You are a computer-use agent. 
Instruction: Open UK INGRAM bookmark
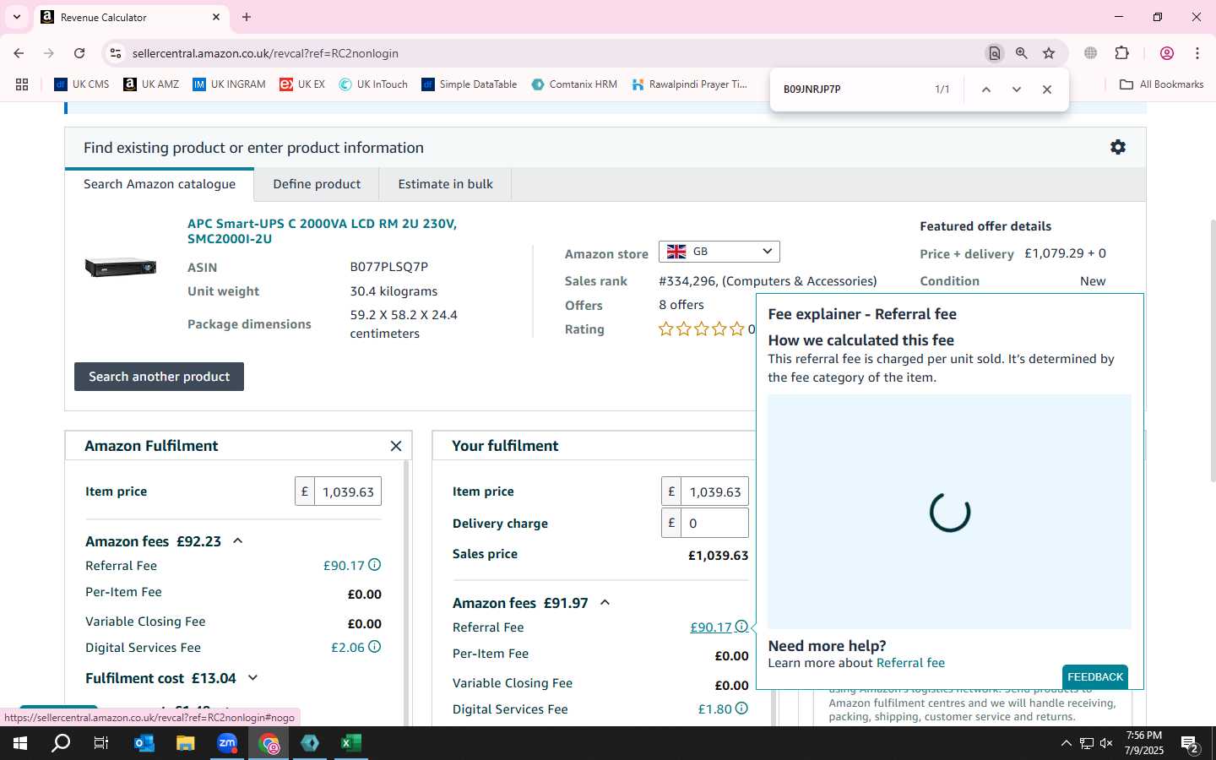[229, 84]
